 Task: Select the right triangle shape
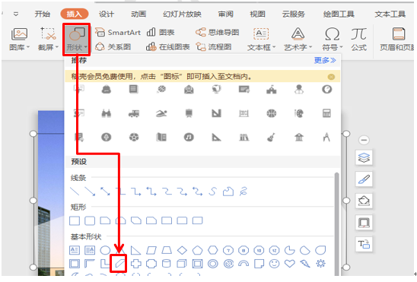[135, 250]
